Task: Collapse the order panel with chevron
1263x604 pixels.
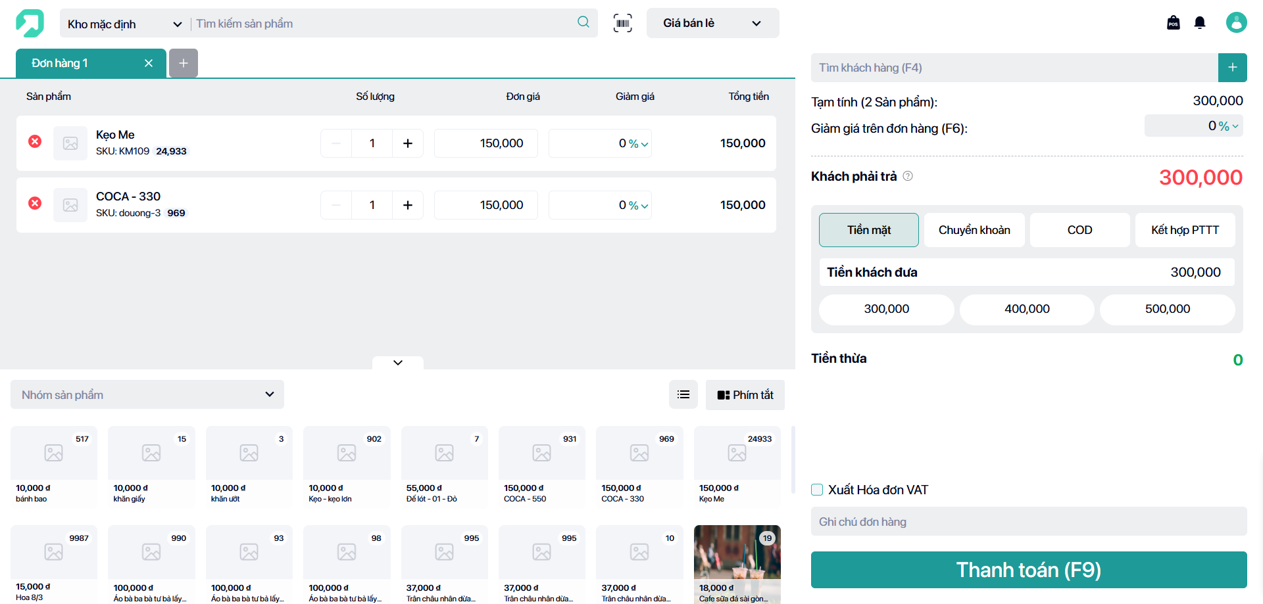Action: pos(398,362)
